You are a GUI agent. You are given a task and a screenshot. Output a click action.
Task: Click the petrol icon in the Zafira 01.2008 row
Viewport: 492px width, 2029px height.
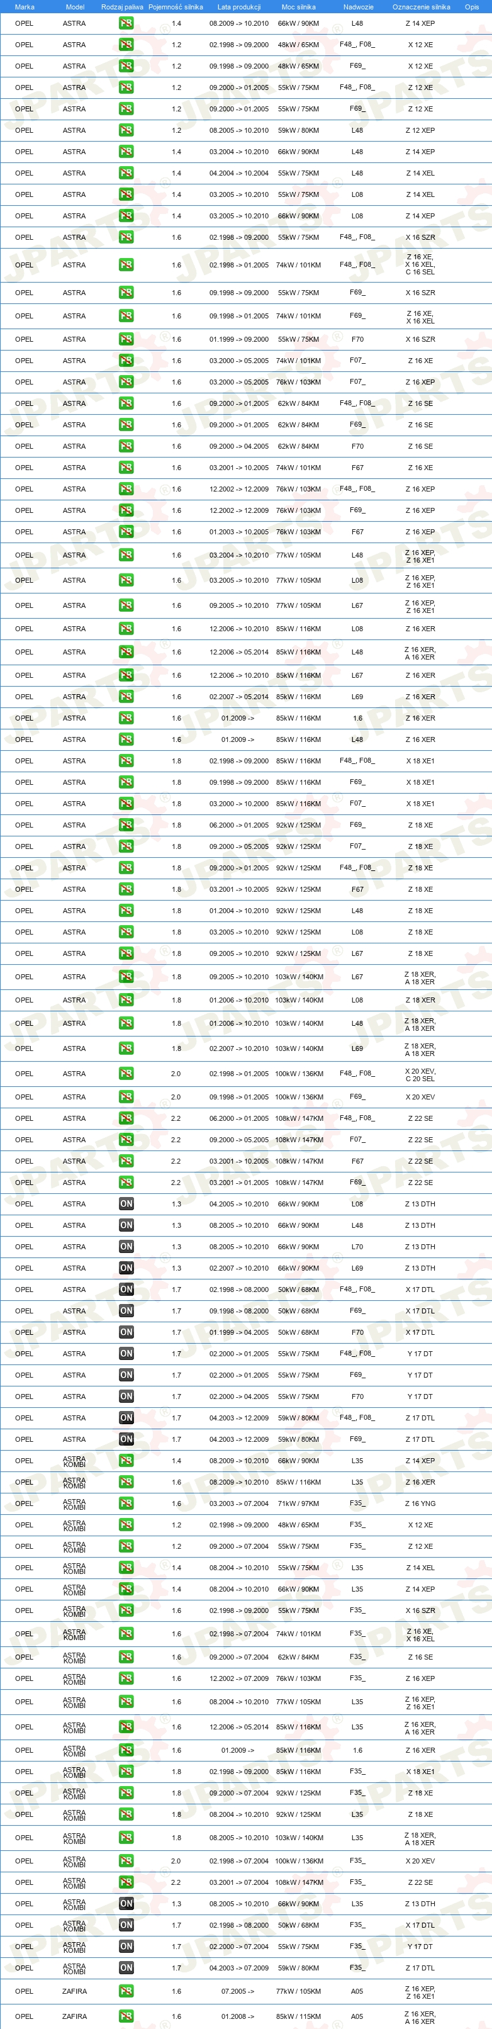coord(126,2016)
